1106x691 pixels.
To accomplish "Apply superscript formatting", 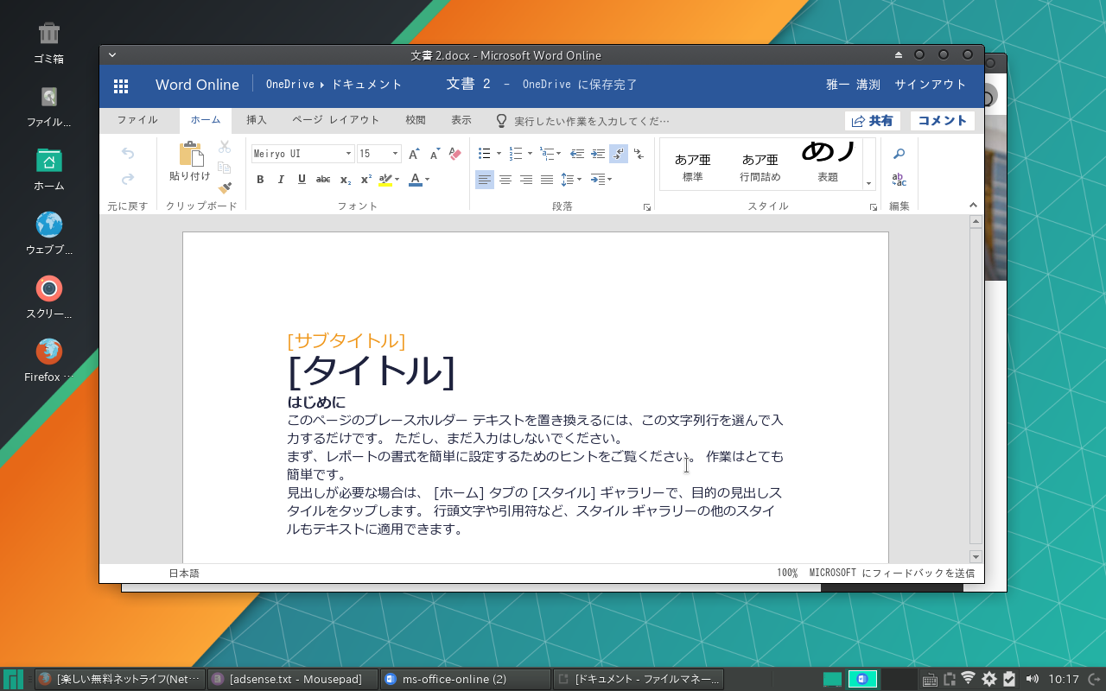I will pyautogui.click(x=365, y=180).
